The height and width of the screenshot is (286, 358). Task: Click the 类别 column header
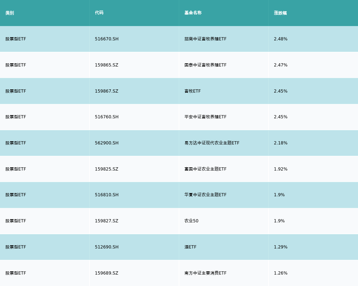(x=10, y=13)
